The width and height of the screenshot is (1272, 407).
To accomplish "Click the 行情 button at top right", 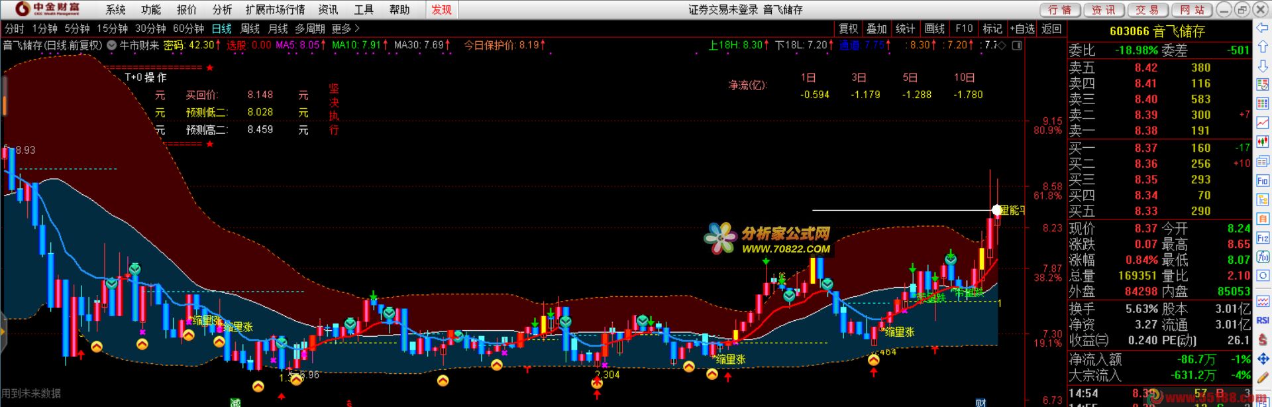I will tap(1060, 9).
